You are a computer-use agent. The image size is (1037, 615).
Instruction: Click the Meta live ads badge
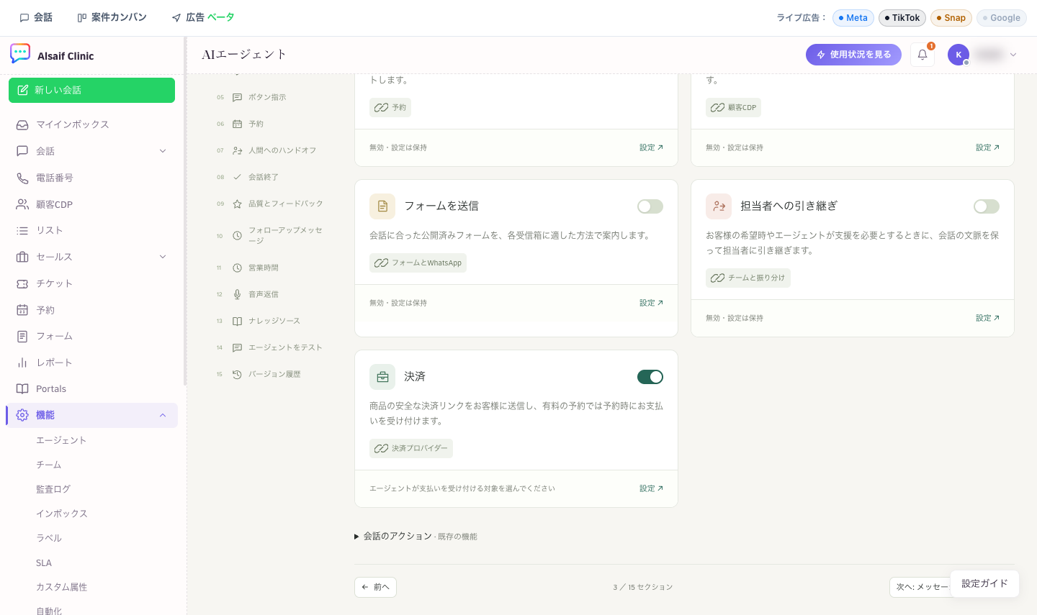[853, 18]
